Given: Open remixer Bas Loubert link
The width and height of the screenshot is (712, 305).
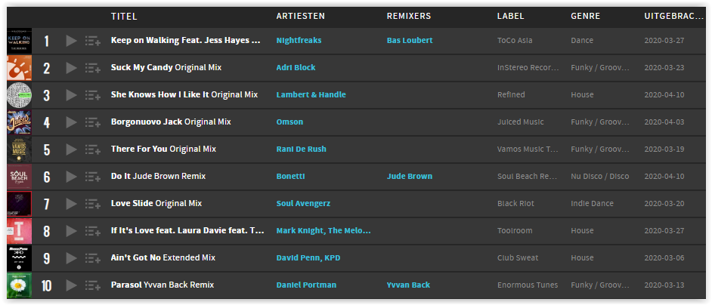Looking at the screenshot, I should pos(410,41).
